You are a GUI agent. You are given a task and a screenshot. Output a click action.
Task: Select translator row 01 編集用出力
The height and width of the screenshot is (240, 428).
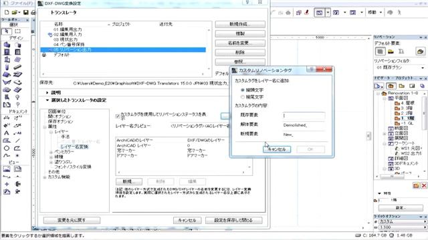(x=123, y=29)
